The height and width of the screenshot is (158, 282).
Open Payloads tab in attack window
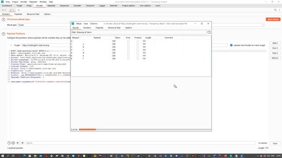(x=100, y=28)
